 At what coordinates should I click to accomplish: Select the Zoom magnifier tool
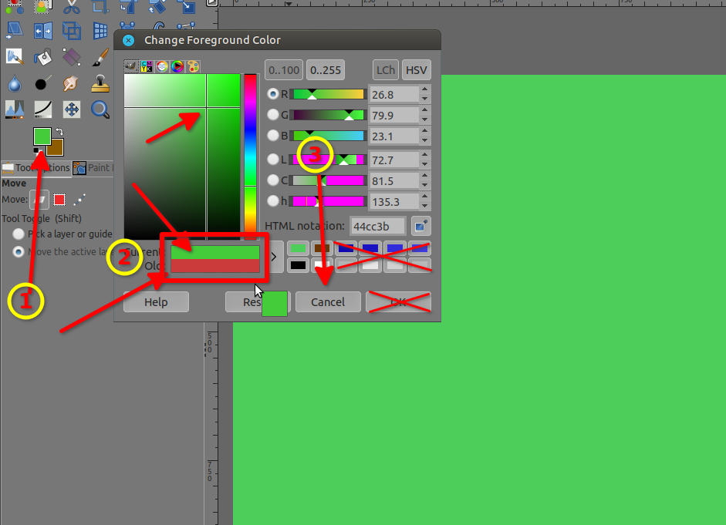click(x=100, y=109)
